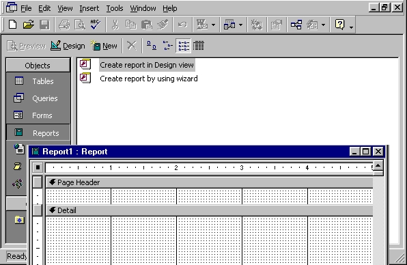Minimize the Report1 window
This screenshot has height=265, width=407.
pos(354,152)
